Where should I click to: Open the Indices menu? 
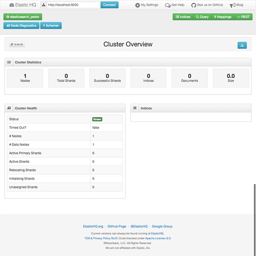pos(183,17)
